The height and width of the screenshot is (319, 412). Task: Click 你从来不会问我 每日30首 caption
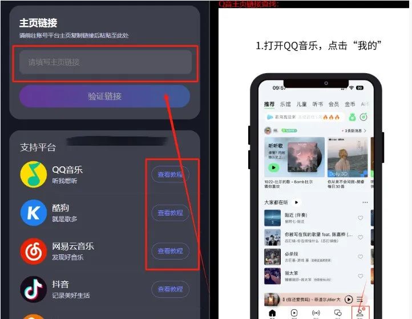pyautogui.click(x=346, y=184)
